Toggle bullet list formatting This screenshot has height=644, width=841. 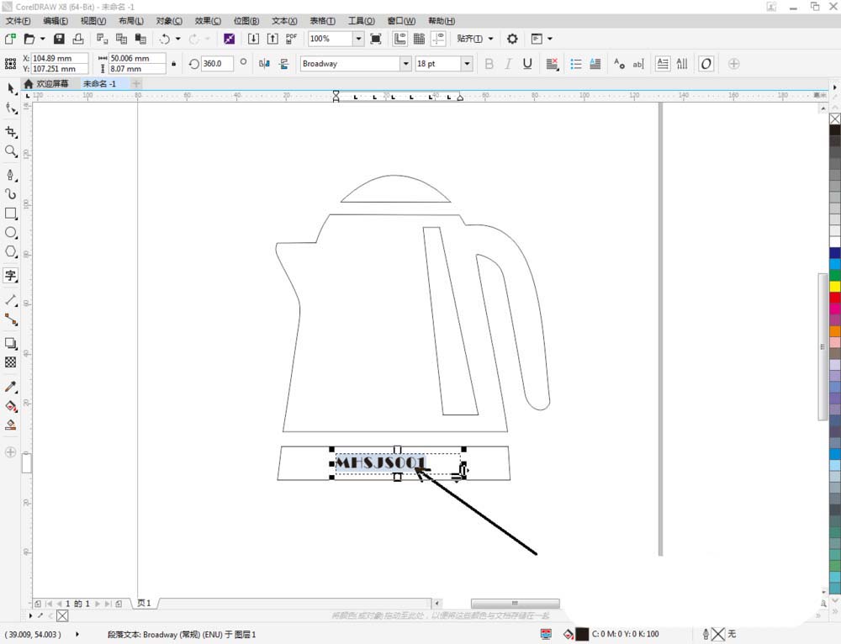click(x=576, y=64)
